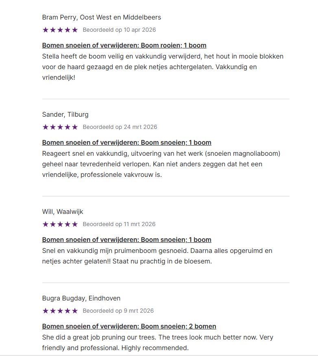Click the first star of Bram Perry's rating

(45, 30)
